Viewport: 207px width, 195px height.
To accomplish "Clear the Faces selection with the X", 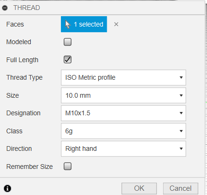I will tap(116, 24).
